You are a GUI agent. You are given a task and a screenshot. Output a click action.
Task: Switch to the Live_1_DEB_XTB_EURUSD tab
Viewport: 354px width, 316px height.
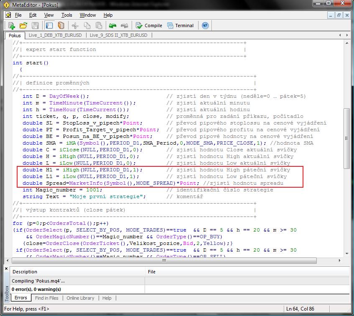point(55,35)
